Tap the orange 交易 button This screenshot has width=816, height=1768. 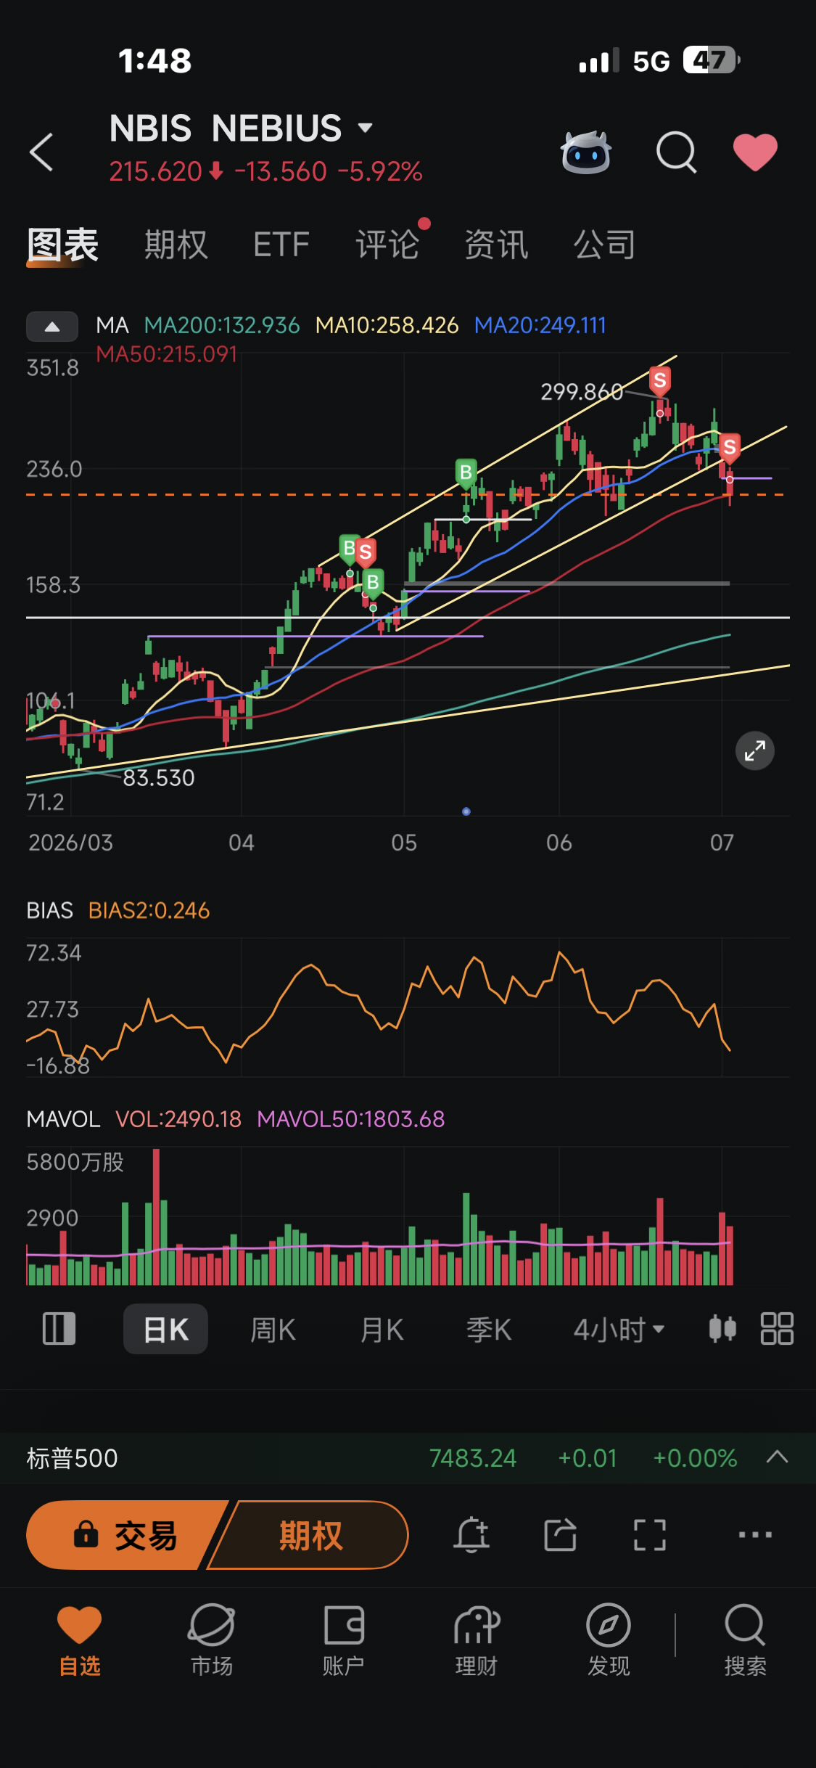coord(123,1535)
